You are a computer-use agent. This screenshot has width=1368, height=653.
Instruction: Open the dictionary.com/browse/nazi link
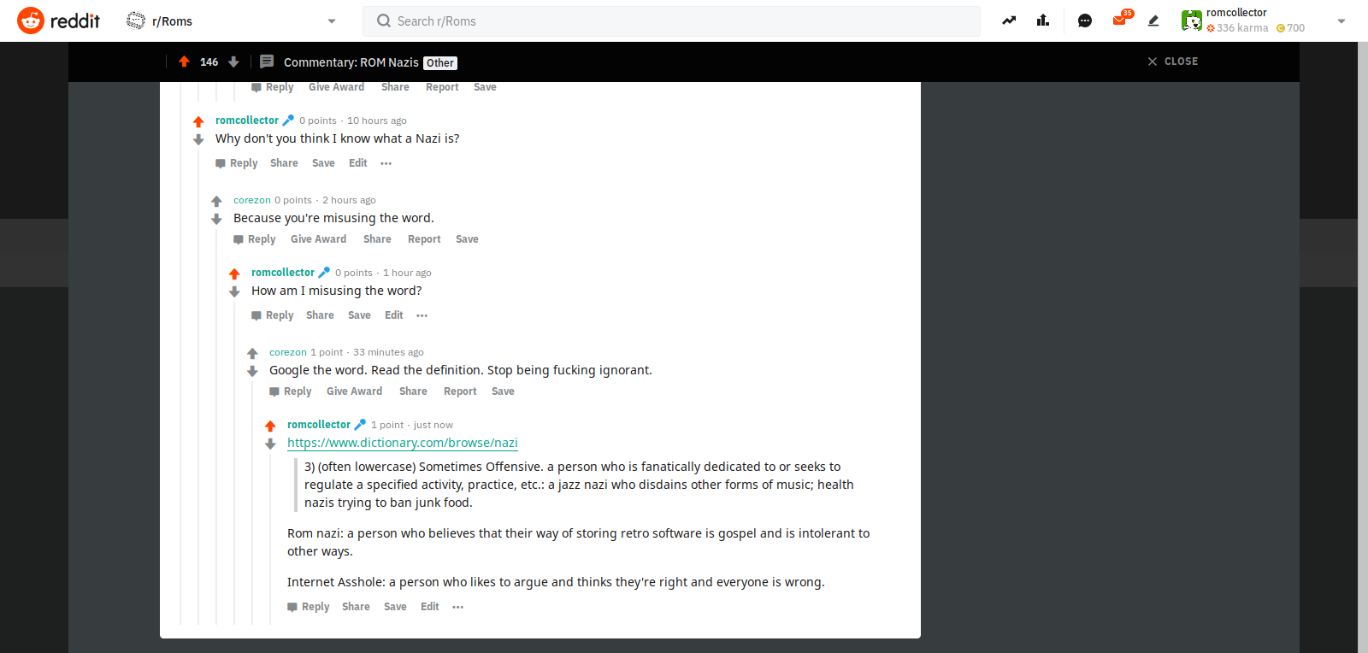pyautogui.click(x=403, y=443)
